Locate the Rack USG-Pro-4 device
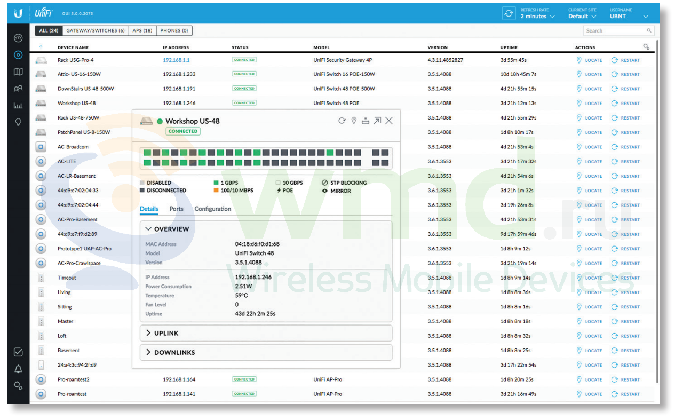Viewport: 675px width, 420px height. tap(589, 60)
